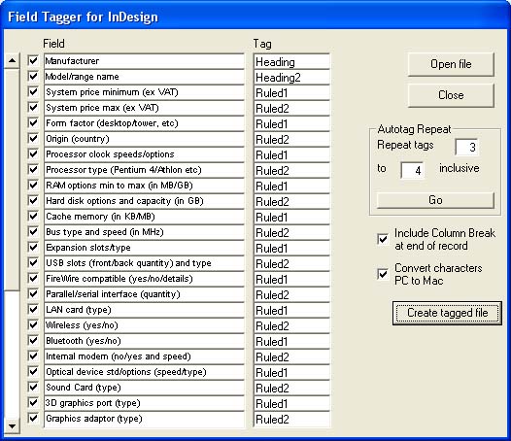Uncheck the Bluetooth (yes/no) field checkbox
This screenshot has height=441, width=511.
click(33, 341)
